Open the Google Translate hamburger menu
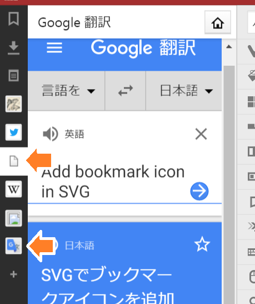Image resolution: width=255 pixels, height=304 pixels. click(x=54, y=47)
